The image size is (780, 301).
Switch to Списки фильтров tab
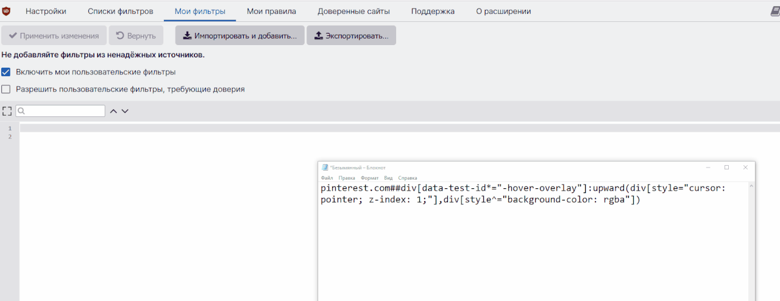pyautogui.click(x=121, y=11)
